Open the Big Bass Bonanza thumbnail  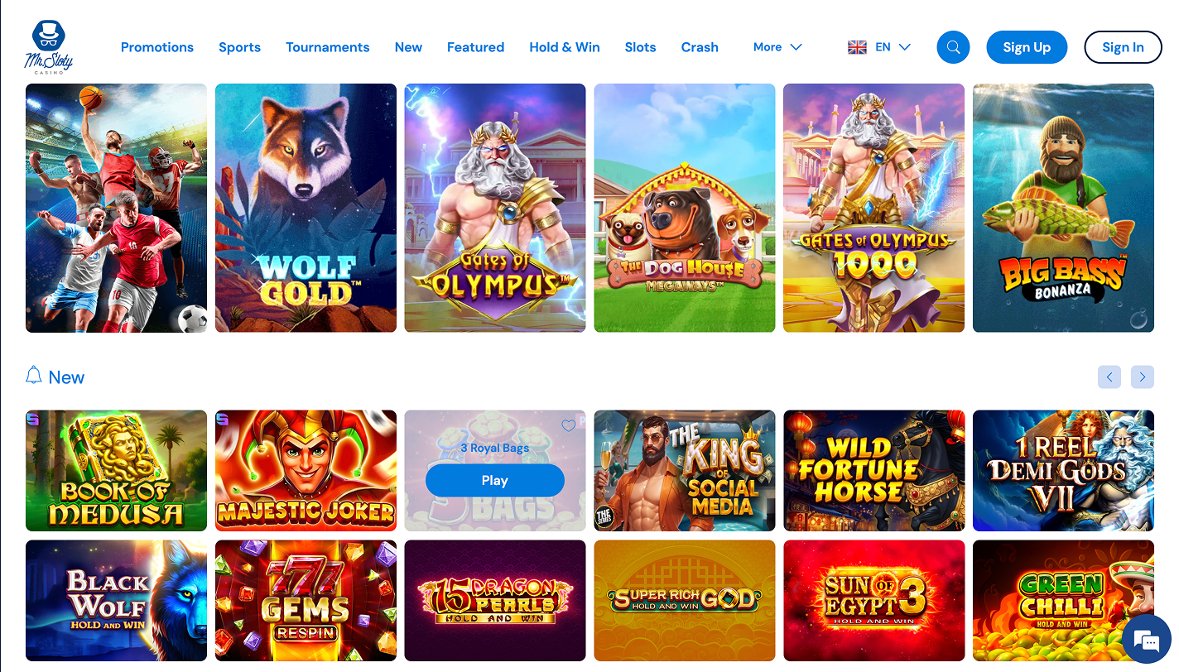click(x=1063, y=208)
